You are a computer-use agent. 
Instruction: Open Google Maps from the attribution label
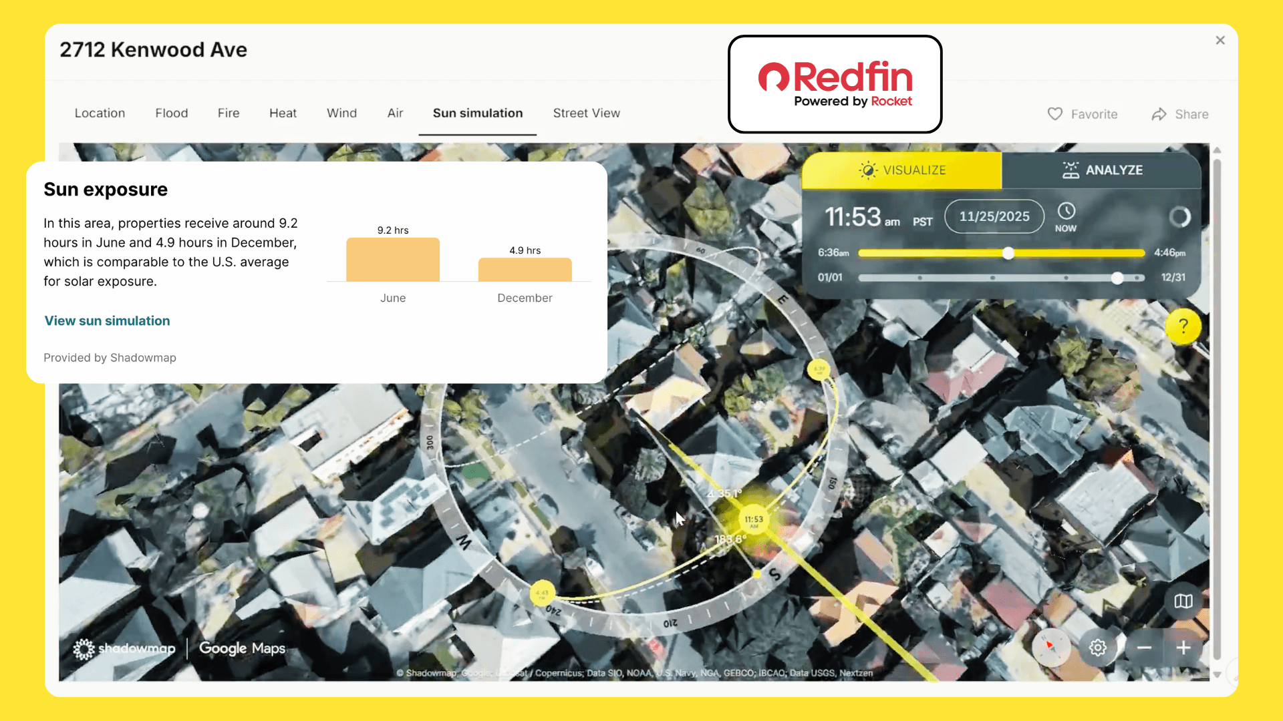point(242,648)
